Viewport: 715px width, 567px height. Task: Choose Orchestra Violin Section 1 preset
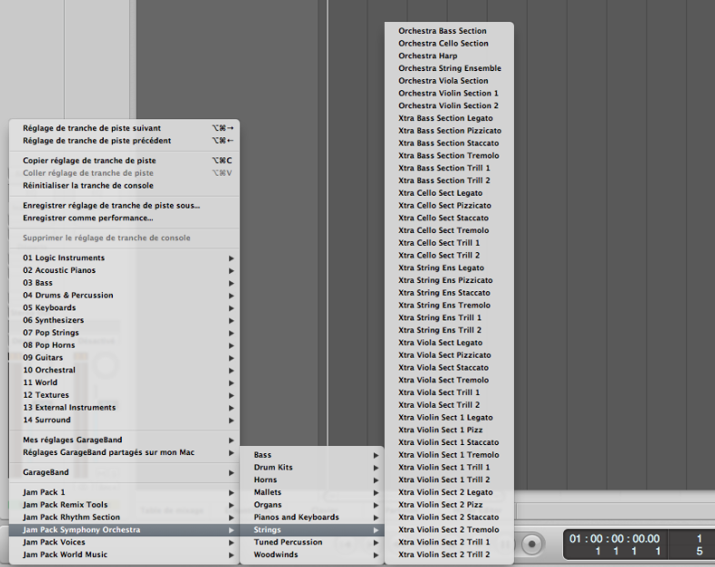(449, 94)
